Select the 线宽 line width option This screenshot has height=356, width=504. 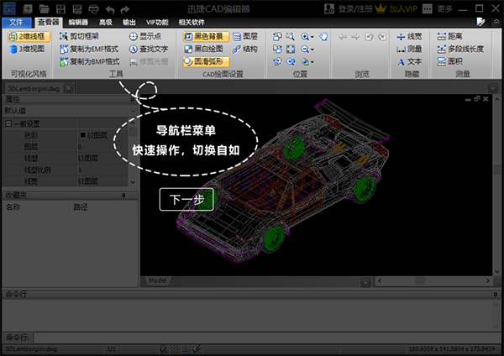[x=409, y=36]
